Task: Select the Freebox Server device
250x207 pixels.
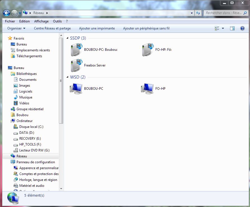Action: (x=88, y=65)
